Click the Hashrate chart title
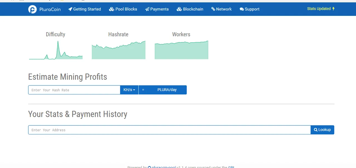This screenshot has width=356, height=168. click(x=118, y=34)
